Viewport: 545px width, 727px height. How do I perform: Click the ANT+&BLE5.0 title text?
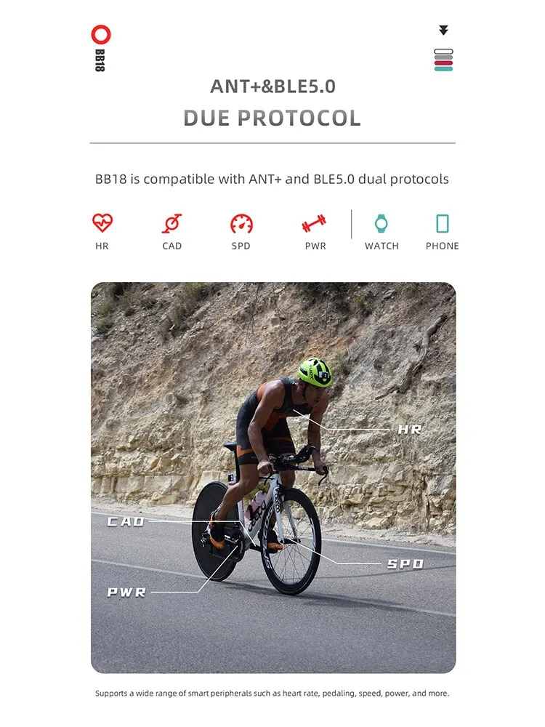[272, 87]
